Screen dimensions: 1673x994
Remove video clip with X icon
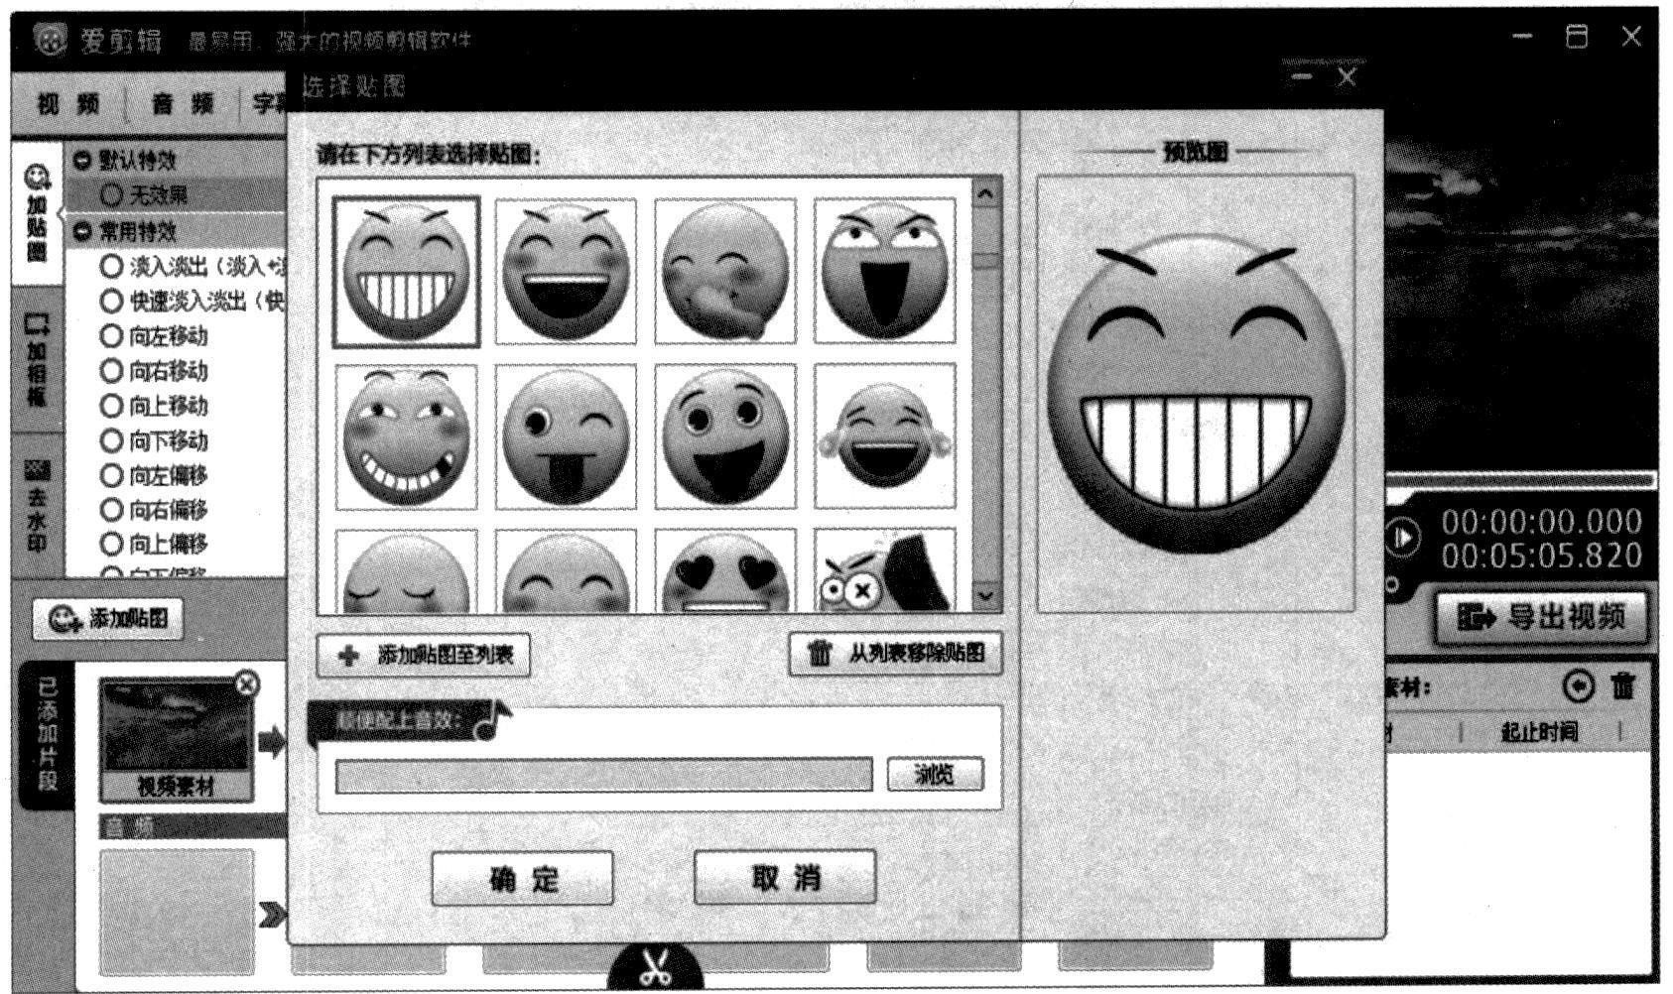pos(246,683)
